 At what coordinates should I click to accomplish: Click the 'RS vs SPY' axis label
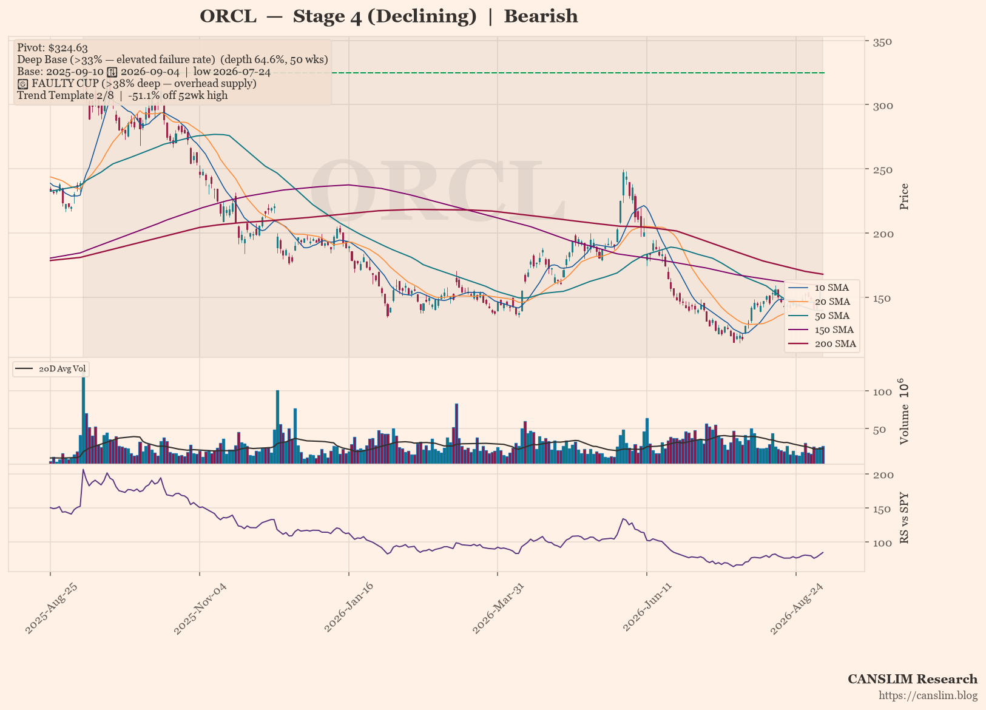[x=905, y=517]
